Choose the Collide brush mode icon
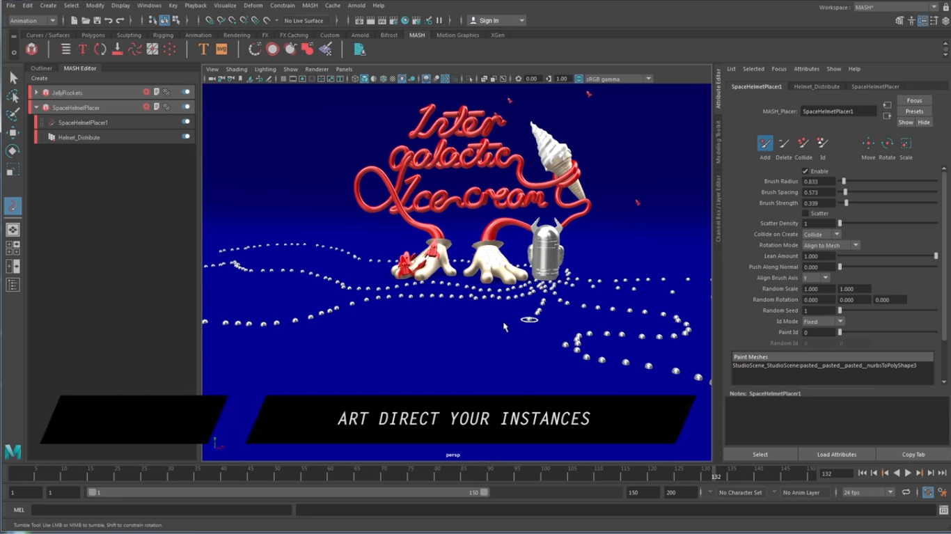 click(x=803, y=143)
